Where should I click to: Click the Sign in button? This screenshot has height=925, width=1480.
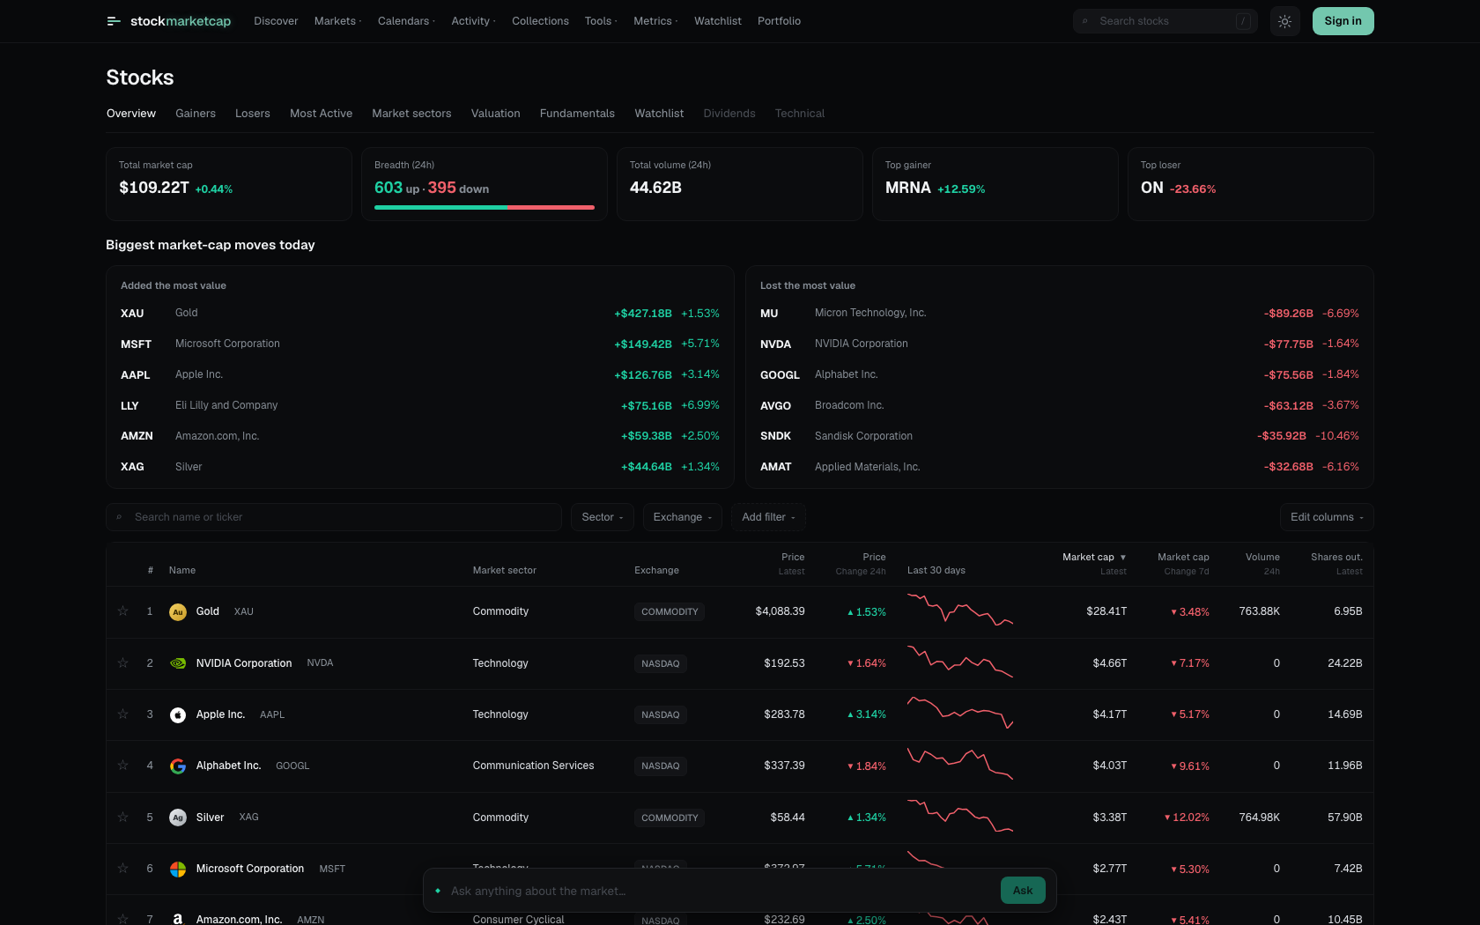(x=1343, y=21)
